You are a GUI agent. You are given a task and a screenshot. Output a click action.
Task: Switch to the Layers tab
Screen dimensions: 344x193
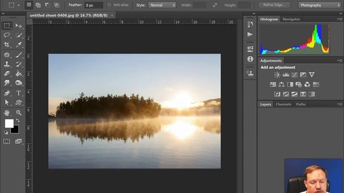click(266, 105)
